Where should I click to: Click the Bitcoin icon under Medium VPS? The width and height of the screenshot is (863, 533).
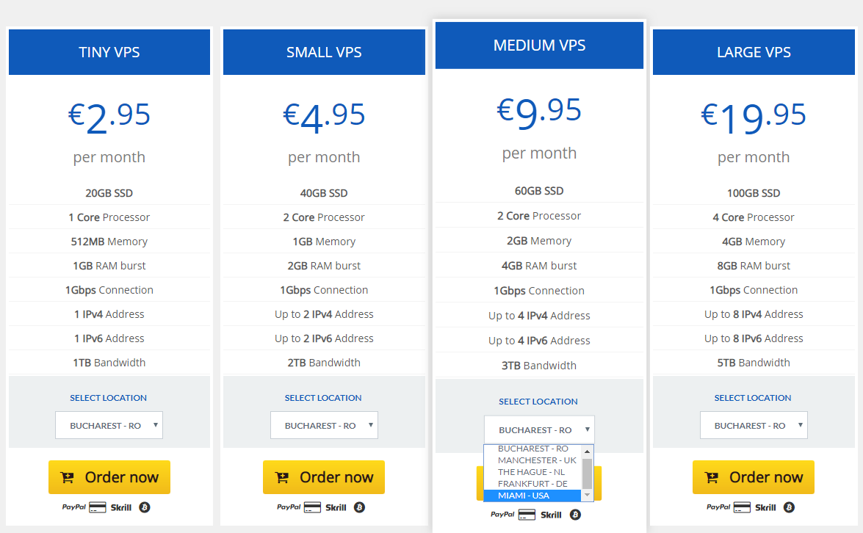click(x=575, y=515)
